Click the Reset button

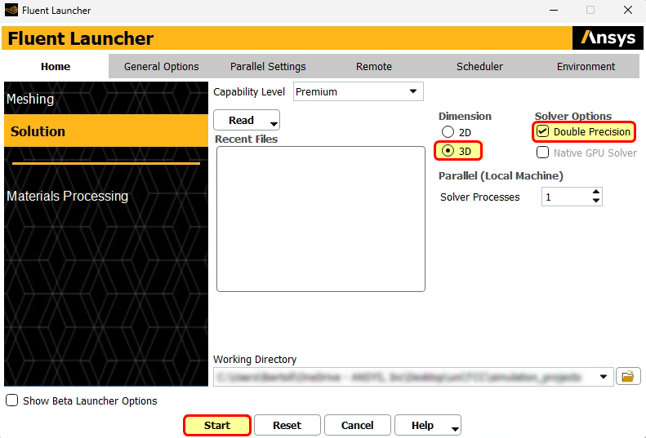(287, 425)
